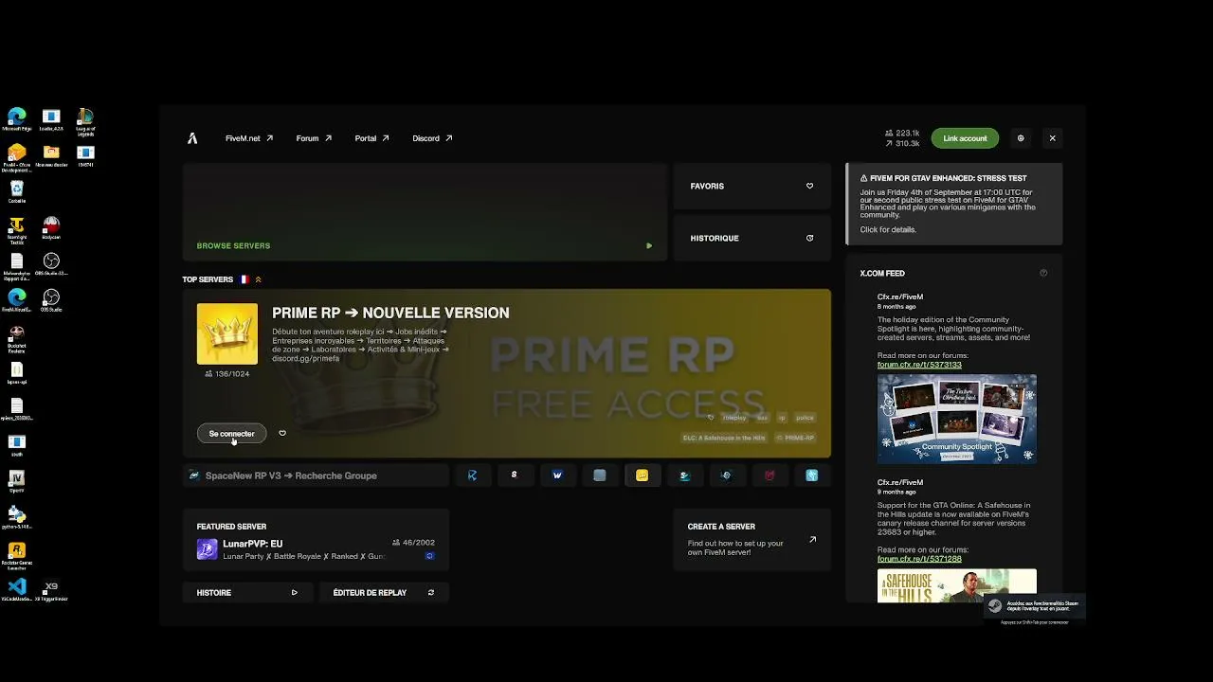Click the PRIME-RP tag label

pos(795,438)
